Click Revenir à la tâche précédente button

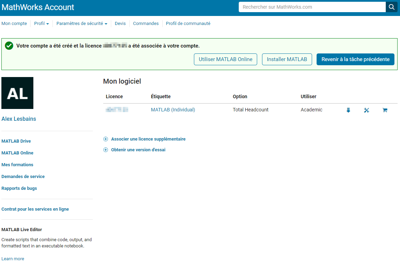(x=356, y=59)
